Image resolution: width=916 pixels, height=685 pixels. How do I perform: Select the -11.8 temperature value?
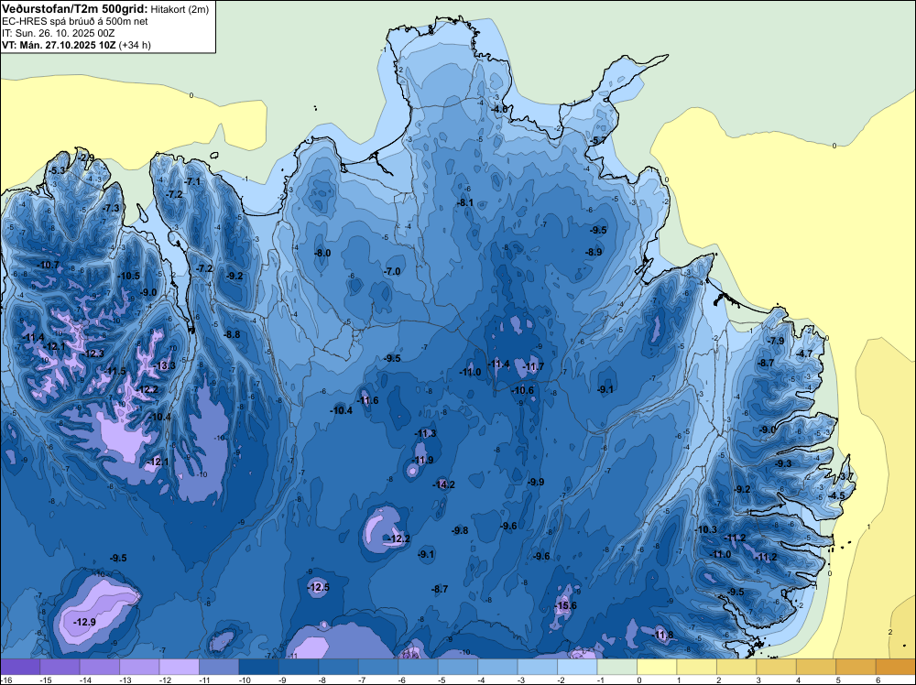click(662, 635)
